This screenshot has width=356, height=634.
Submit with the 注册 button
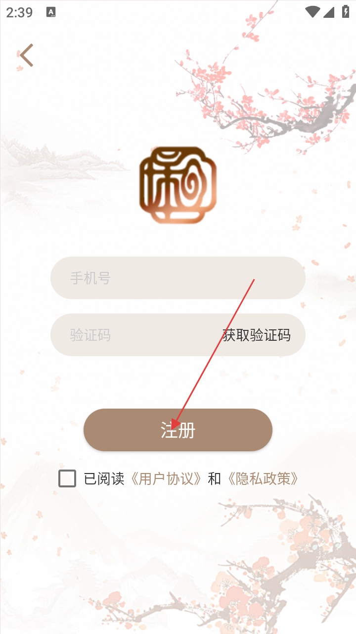[x=178, y=430]
